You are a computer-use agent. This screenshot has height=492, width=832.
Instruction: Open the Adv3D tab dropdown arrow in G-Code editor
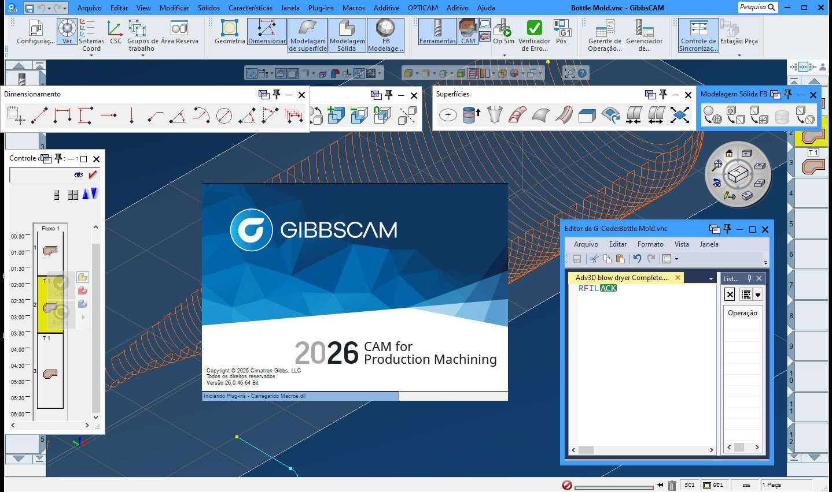click(710, 278)
